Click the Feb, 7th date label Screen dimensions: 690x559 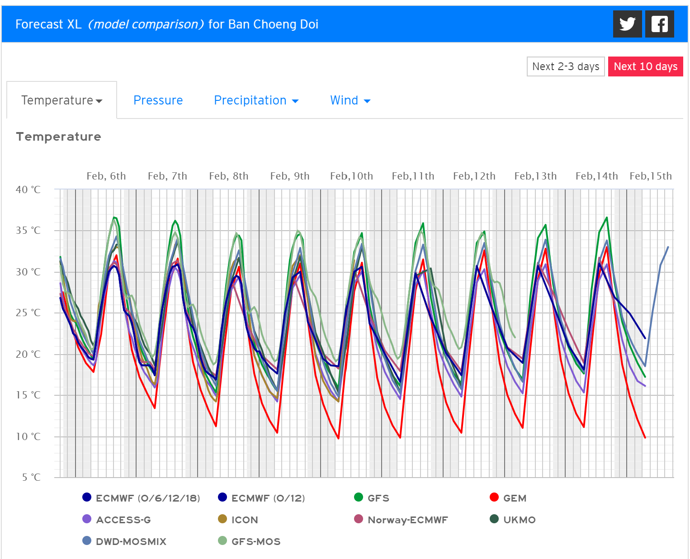(167, 176)
